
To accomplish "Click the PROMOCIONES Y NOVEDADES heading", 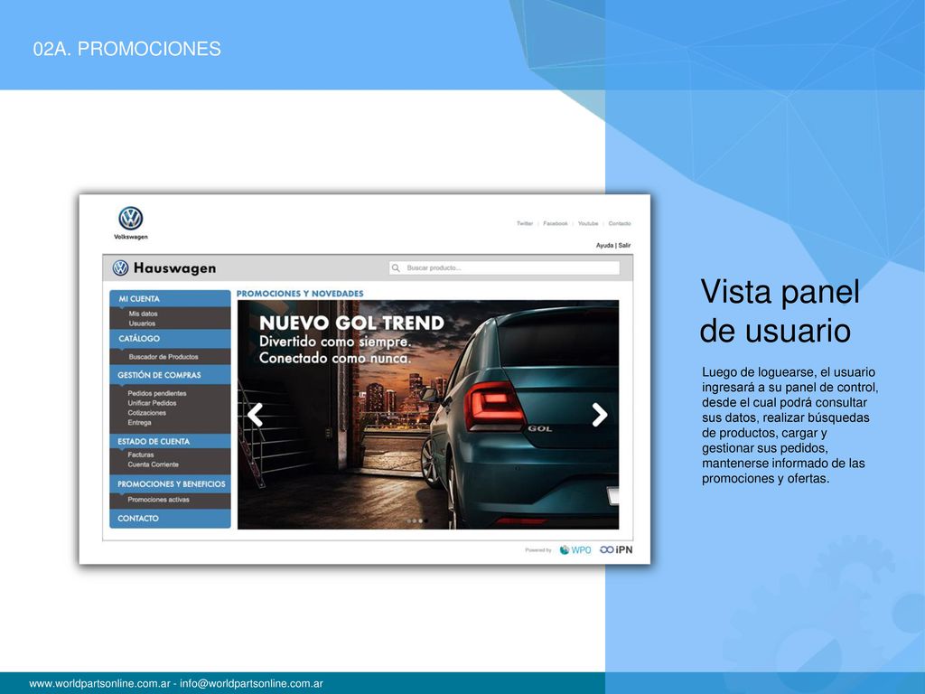I will pos(300,294).
